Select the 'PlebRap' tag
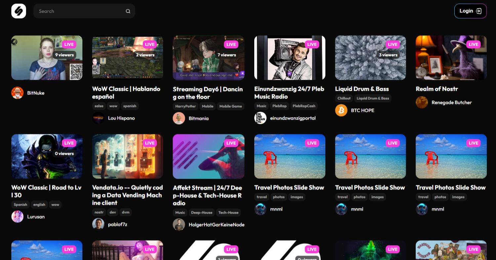Image resolution: width=496 pixels, height=260 pixels. click(280, 106)
